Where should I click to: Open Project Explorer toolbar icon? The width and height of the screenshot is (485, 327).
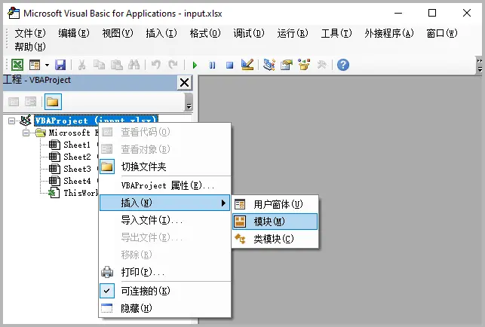[x=269, y=65]
